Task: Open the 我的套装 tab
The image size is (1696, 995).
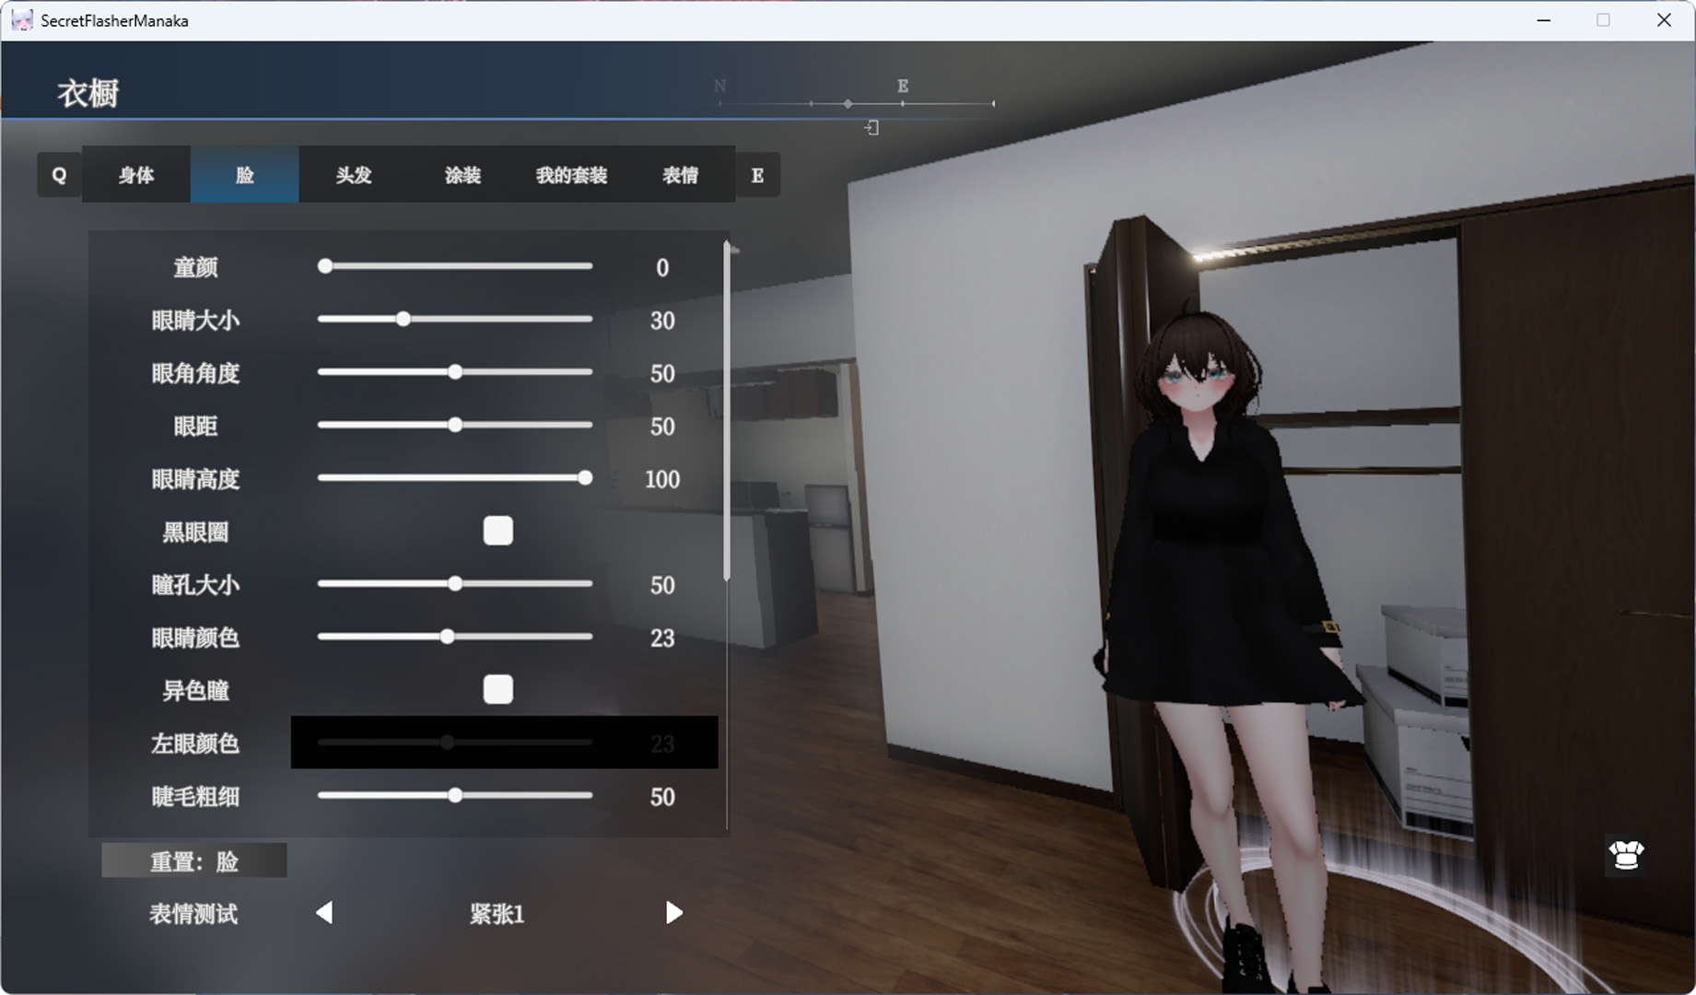Action: [571, 175]
